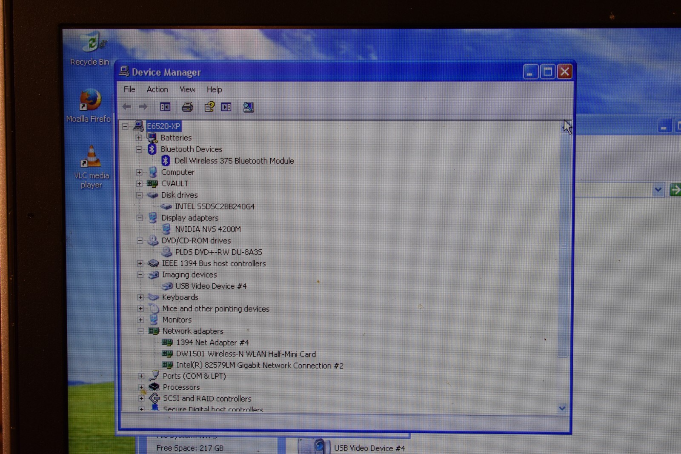This screenshot has width=681, height=454.
Task: Click the SCSI and RAID controllers icon
Action: click(x=154, y=398)
